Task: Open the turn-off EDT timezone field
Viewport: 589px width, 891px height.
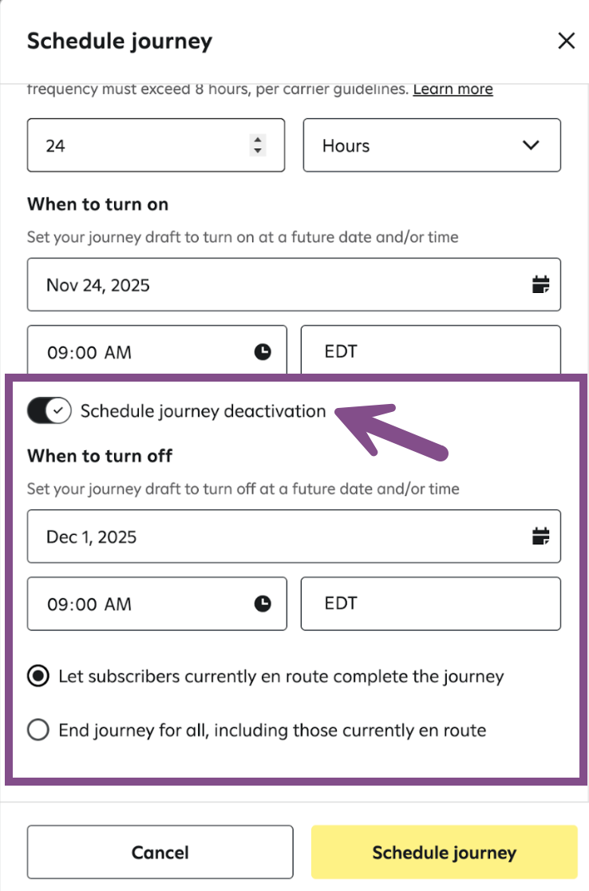Action: coord(430,604)
